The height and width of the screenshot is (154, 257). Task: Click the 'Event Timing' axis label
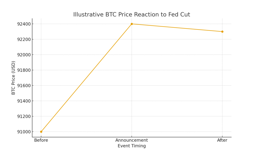pos(132,146)
